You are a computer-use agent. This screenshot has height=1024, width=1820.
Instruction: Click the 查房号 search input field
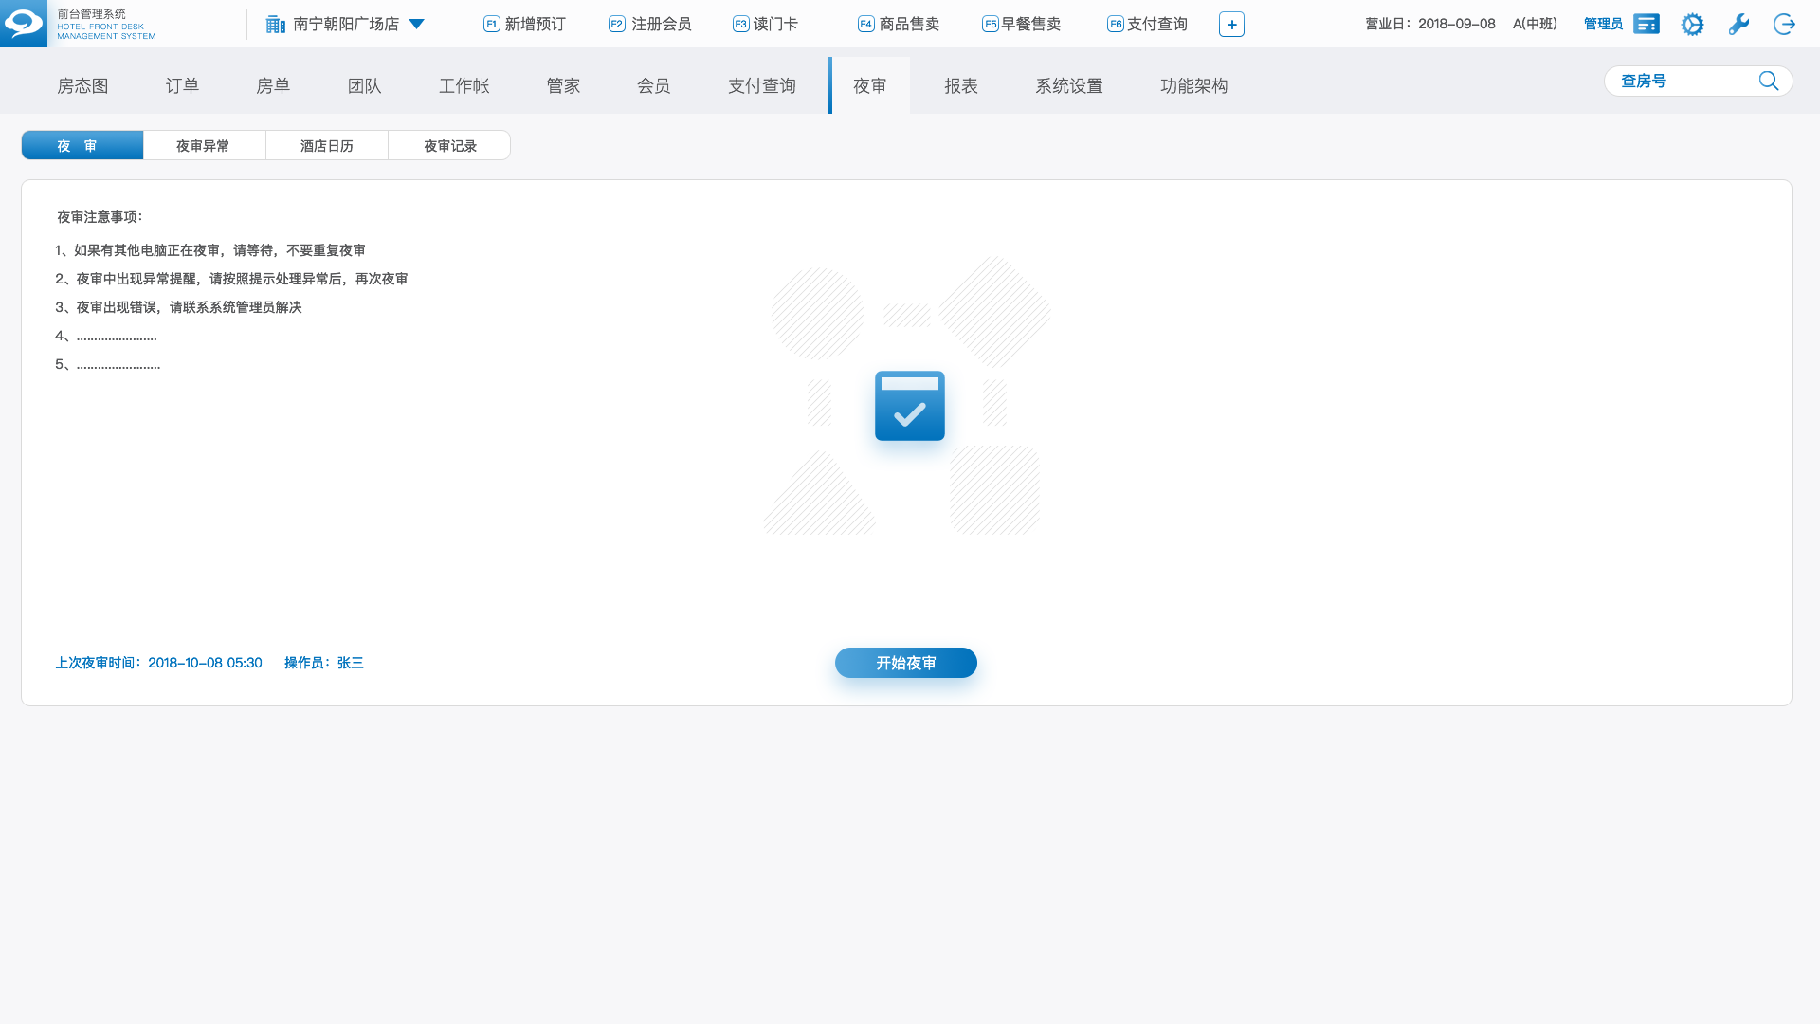[x=1683, y=82]
